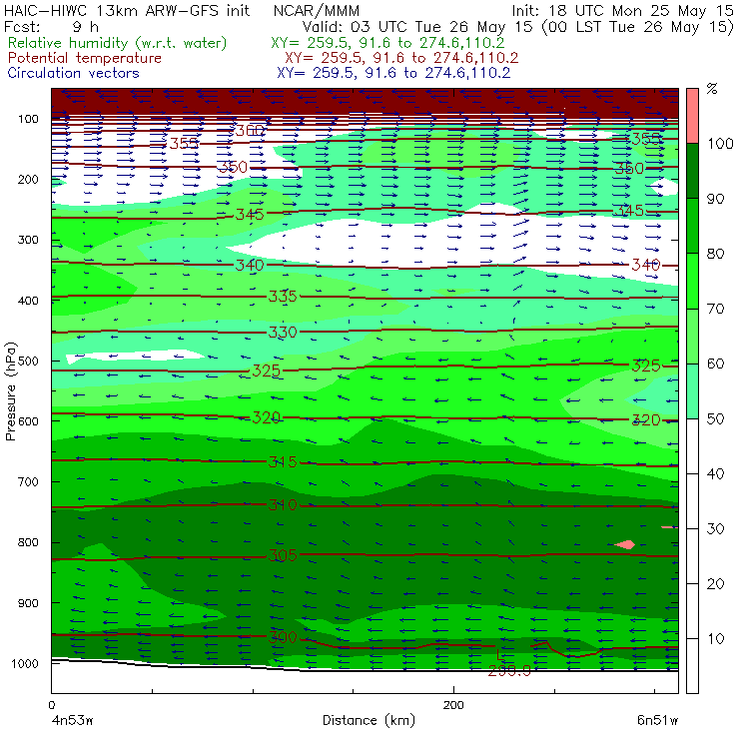Click the 100 hPa pressure axis label

click(x=28, y=119)
